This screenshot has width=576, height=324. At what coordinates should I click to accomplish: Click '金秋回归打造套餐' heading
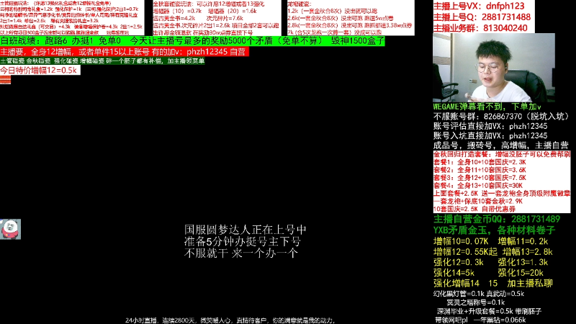(502, 154)
